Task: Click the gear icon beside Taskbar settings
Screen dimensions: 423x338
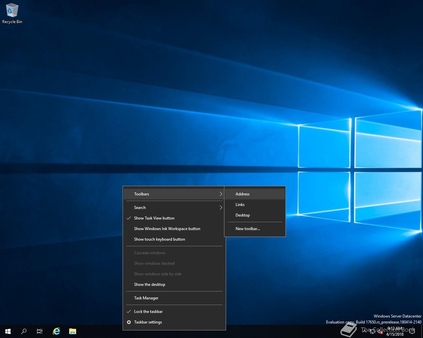Action: (x=129, y=322)
